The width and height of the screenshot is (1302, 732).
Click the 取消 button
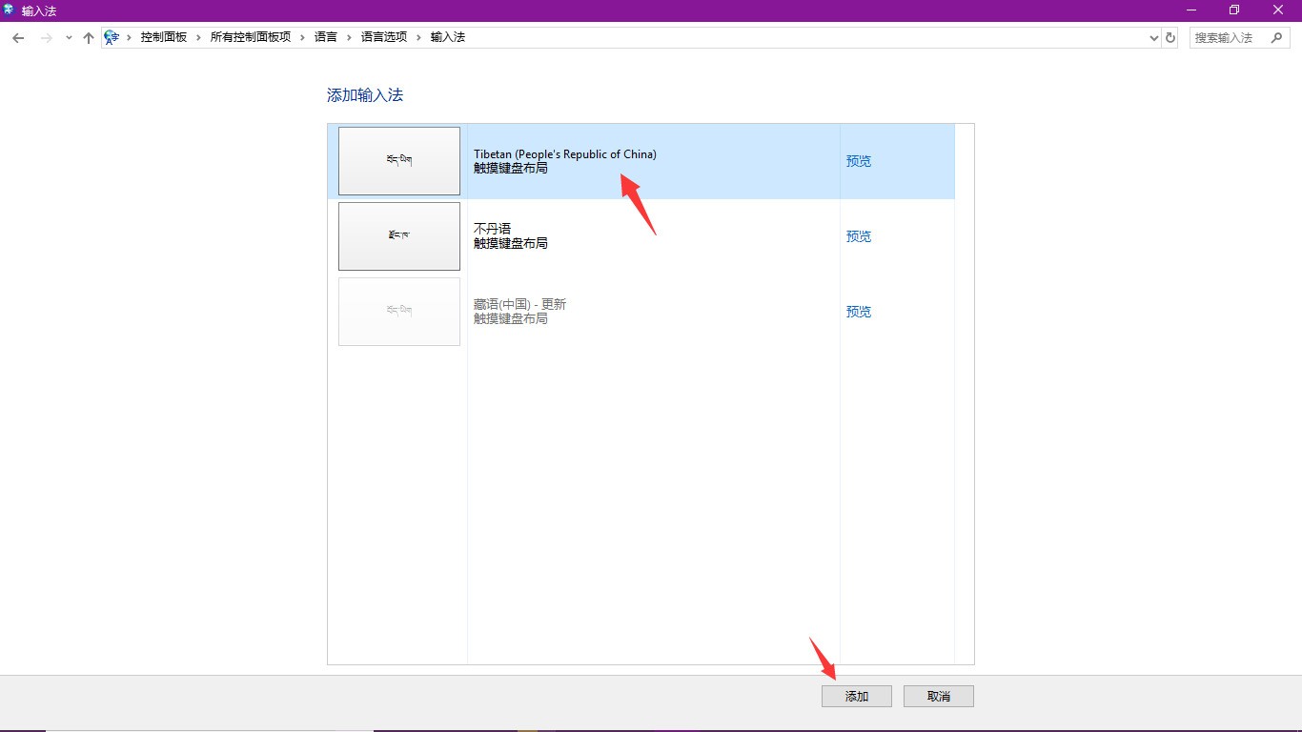938,696
